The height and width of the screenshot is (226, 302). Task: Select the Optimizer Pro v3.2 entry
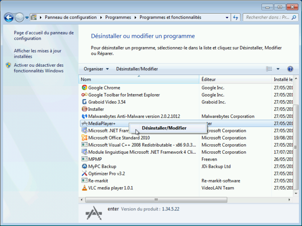click(x=106, y=173)
